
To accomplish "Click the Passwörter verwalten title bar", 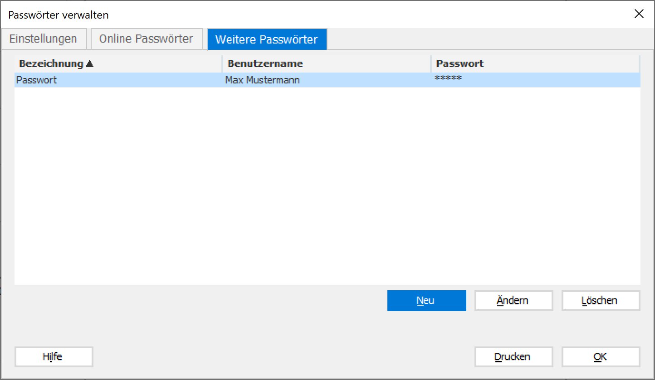I will (272, 15).
